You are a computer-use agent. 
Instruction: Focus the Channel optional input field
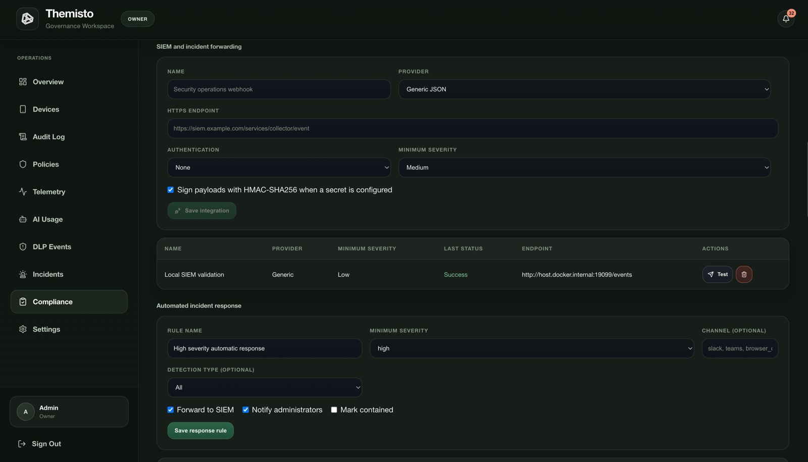pos(740,348)
